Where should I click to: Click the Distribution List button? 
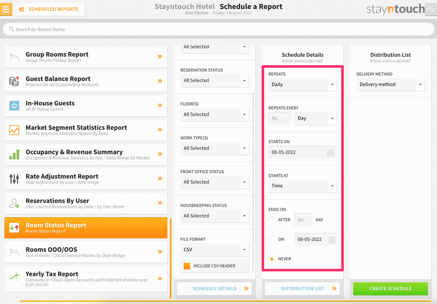coord(303,289)
